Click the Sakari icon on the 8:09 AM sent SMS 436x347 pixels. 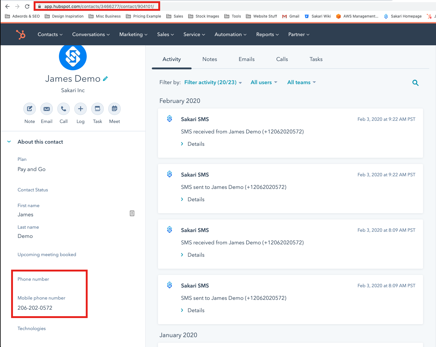[169, 285]
